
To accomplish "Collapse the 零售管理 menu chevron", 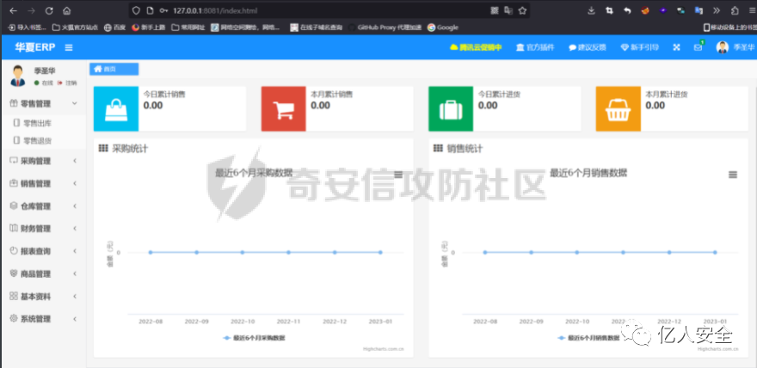I will pos(74,103).
